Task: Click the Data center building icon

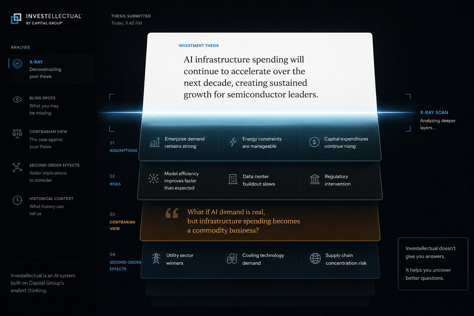Action: tap(233, 179)
